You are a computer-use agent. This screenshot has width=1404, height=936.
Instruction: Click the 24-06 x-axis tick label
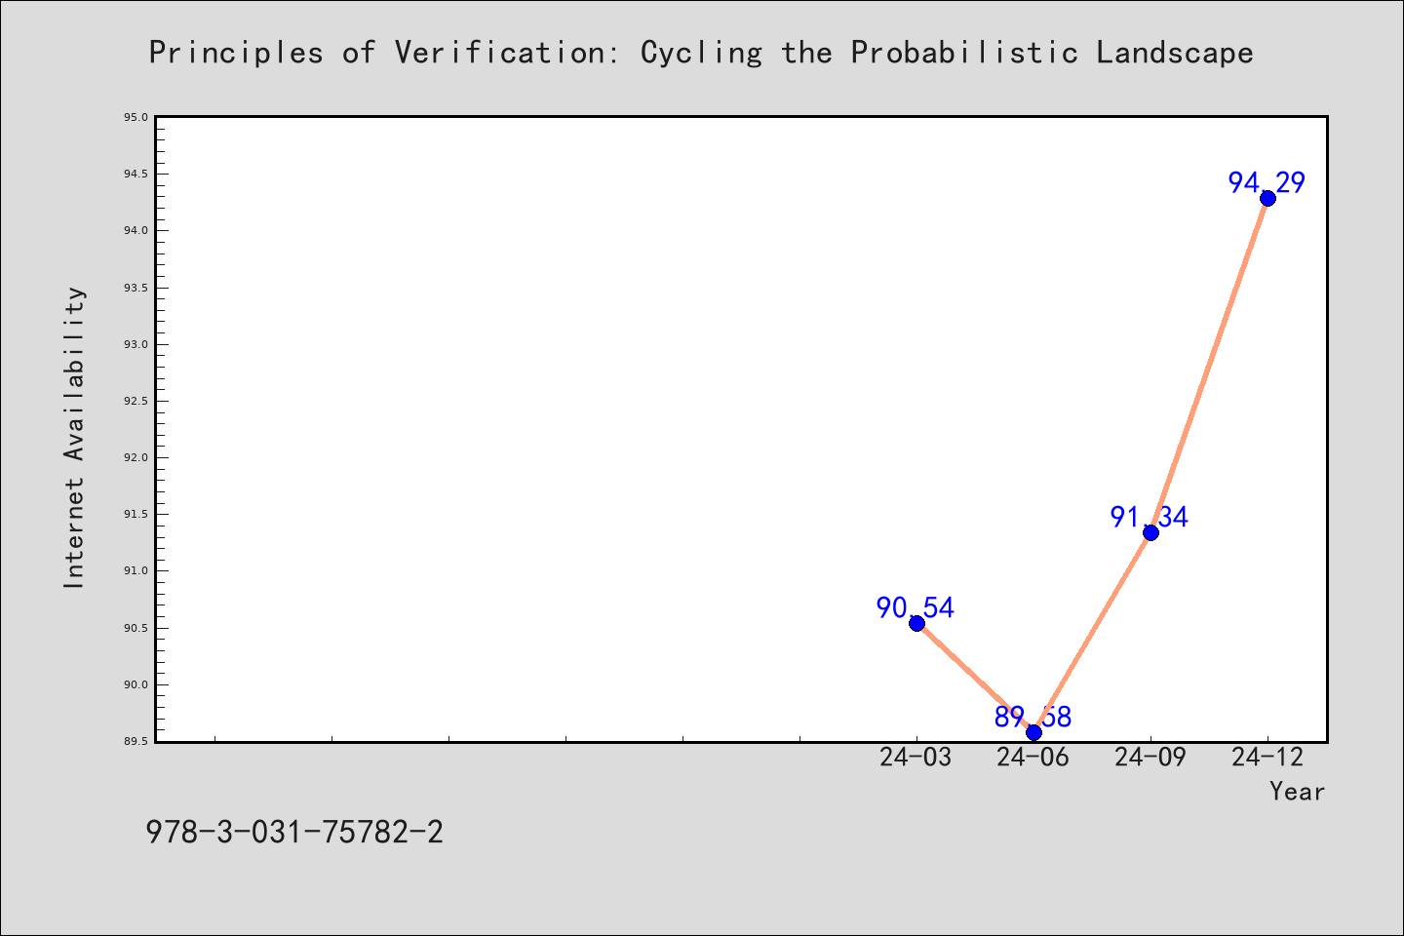click(1033, 757)
